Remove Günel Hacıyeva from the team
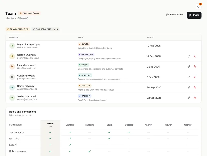207x156 pixels. [195, 77]
